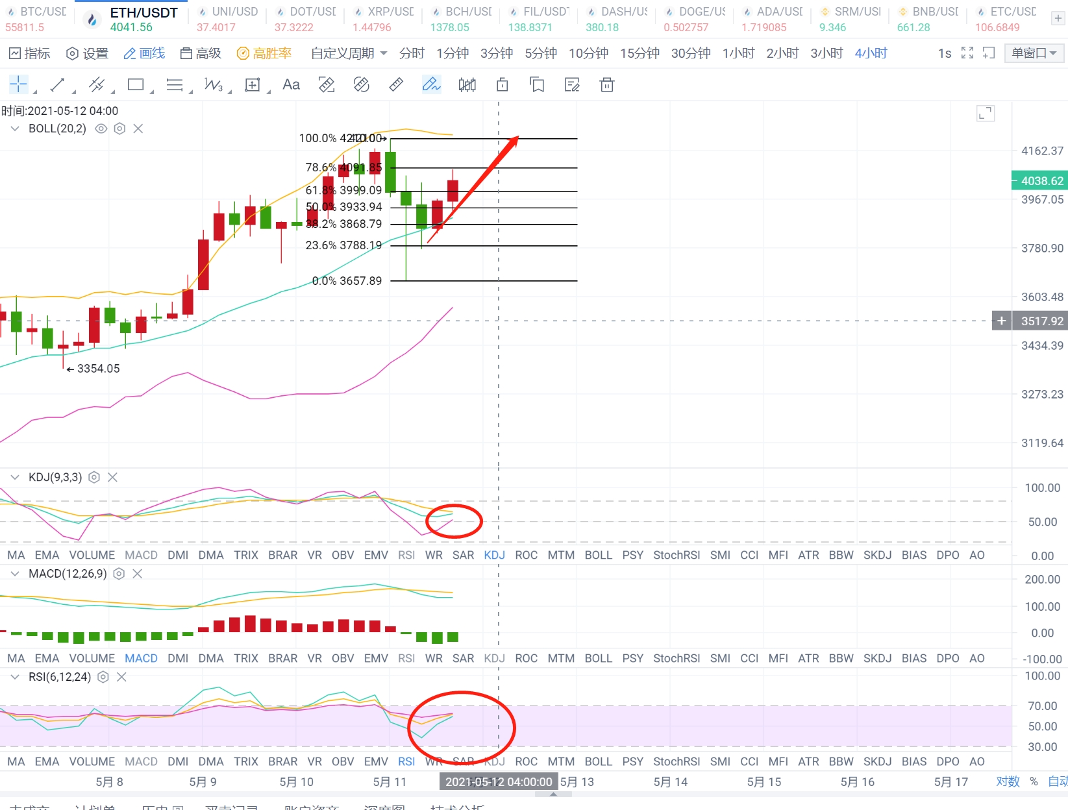Select the trend line drawing tool
The image size is (1068, 810).
[x=57, y=84]
